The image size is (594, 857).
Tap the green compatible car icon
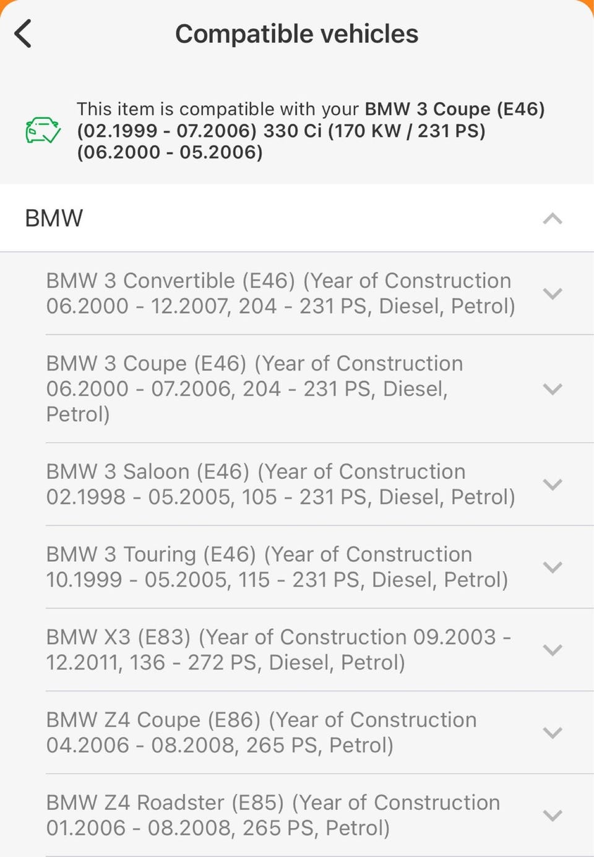pos(43,131)
